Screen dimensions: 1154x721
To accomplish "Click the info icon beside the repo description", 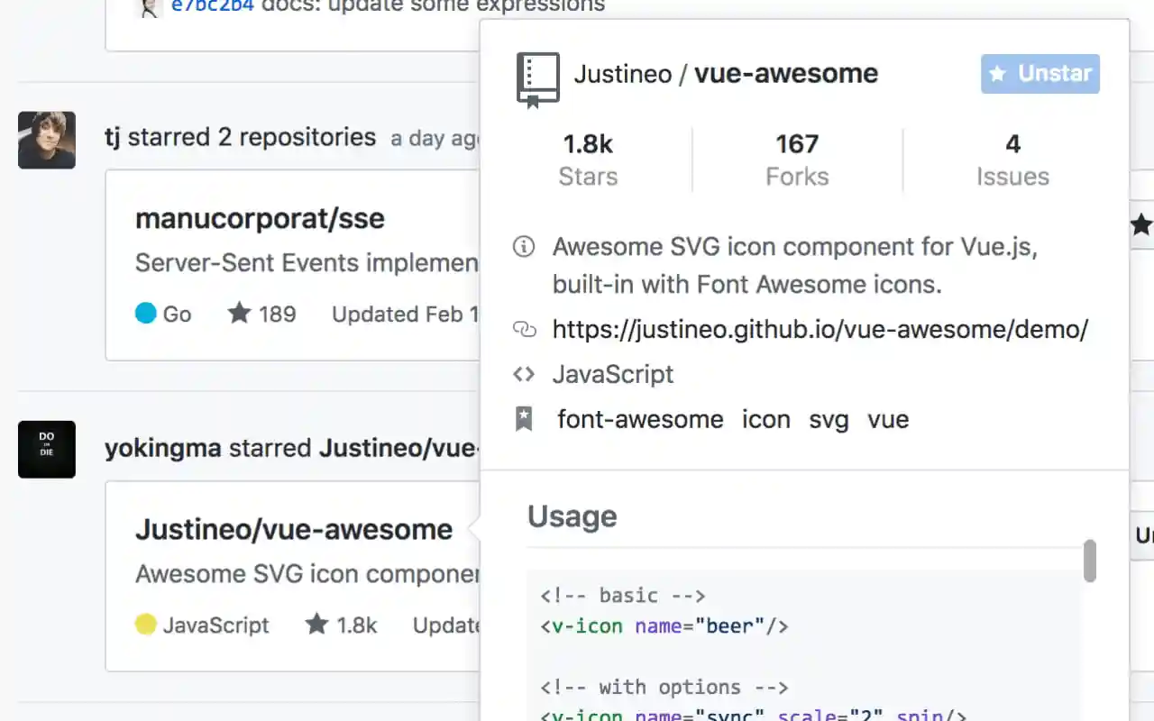I will point(524,246).
